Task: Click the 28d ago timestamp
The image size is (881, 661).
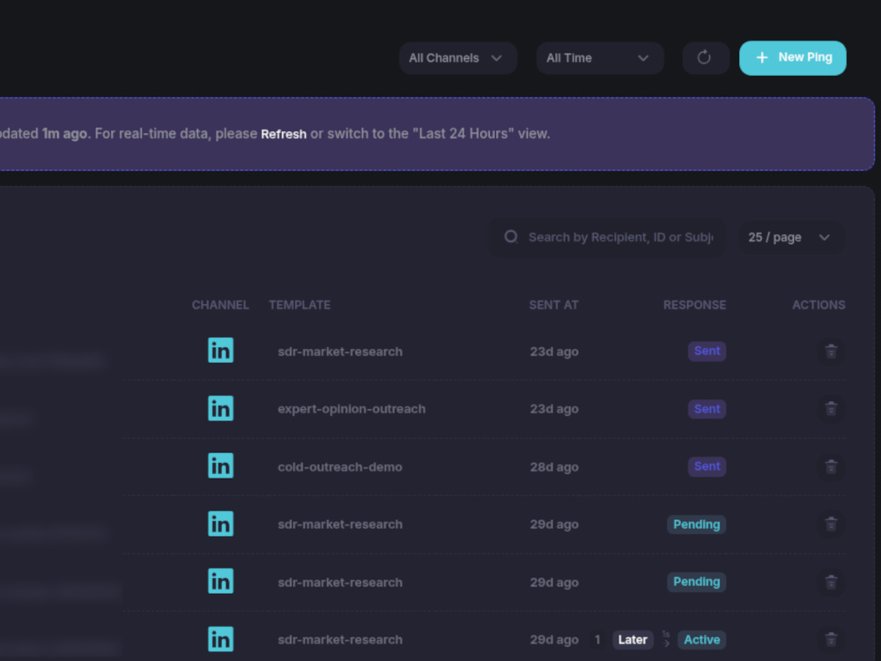Action: pos(554,467)
